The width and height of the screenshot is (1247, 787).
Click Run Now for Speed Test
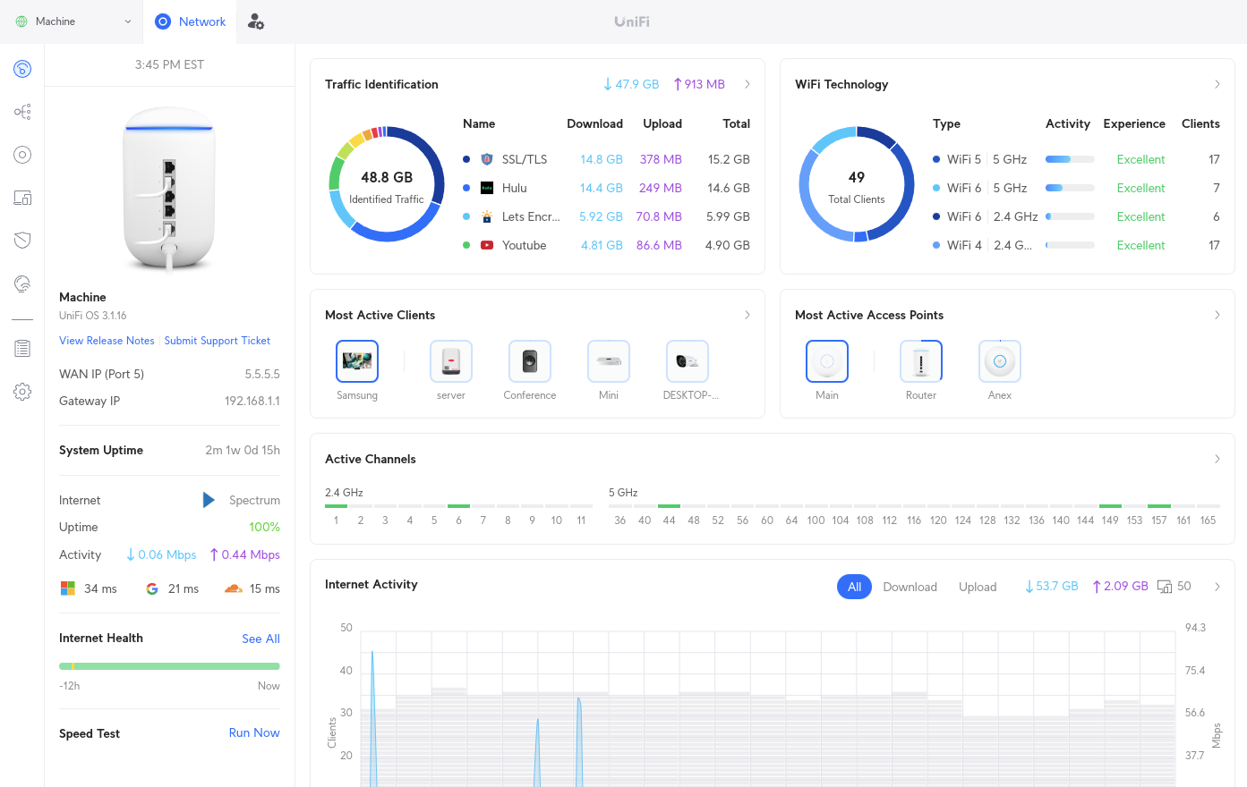(x=254, y=732)
